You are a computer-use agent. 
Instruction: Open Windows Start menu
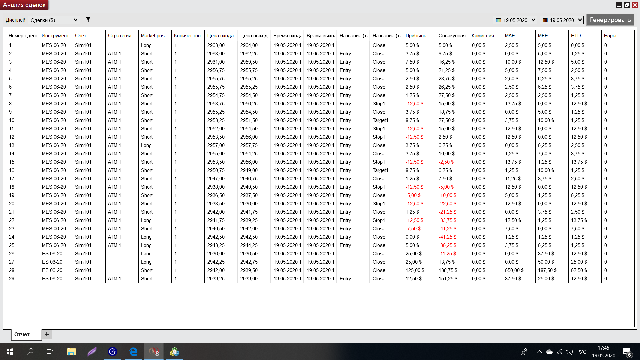(10, 352)
